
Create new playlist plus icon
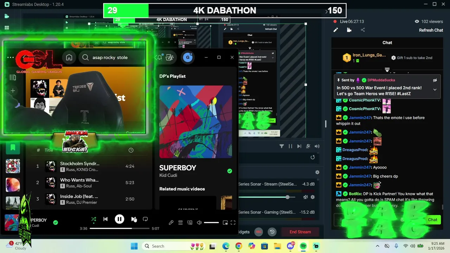(x=13, y=91)
